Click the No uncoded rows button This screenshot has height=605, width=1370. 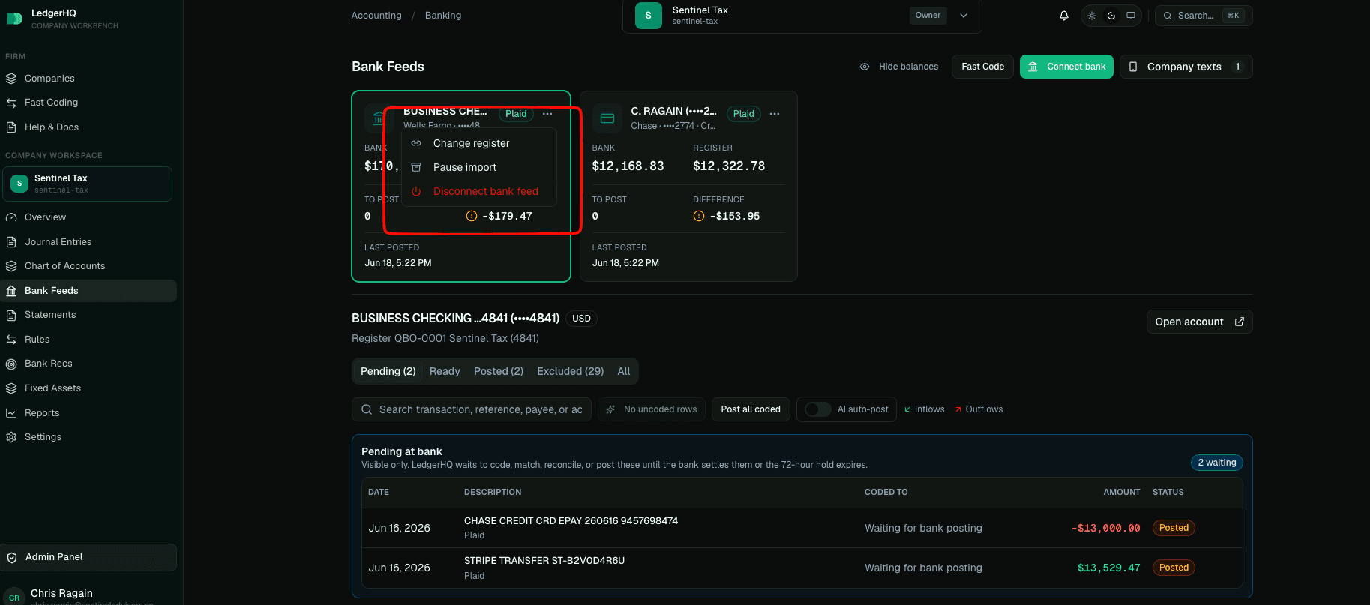pyautogui.click(x=652, y=409)
